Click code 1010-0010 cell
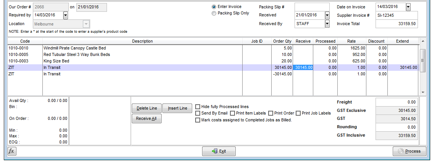Viewport: 434px width, 164px height. tap(25, 48)
